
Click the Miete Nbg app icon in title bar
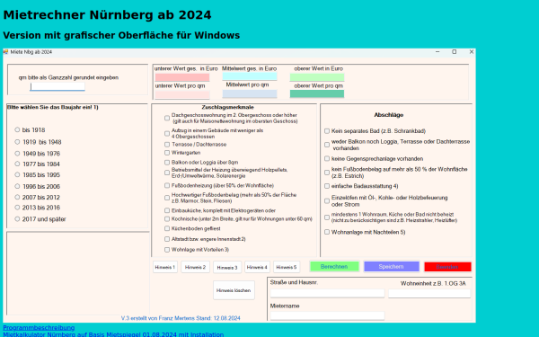point(5,52)
